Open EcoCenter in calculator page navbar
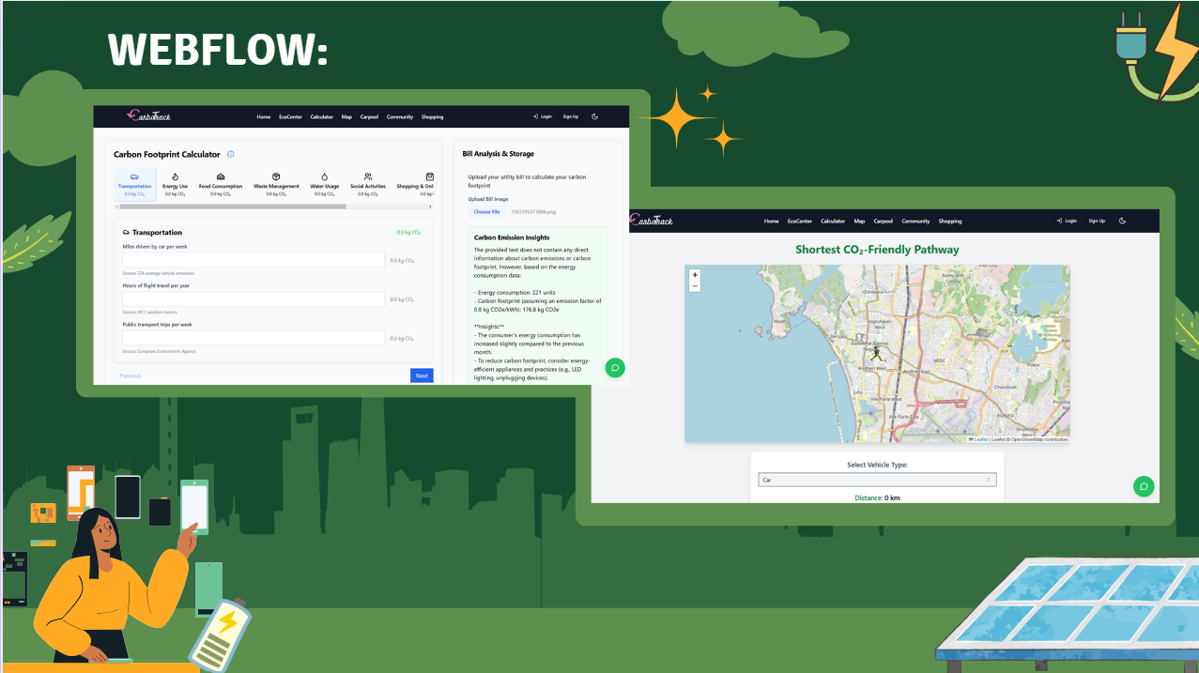 290,117
